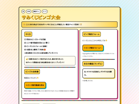139x104 pixels.
Task: Click the money bag icon in the dotted notice
Action: [27, 59]
